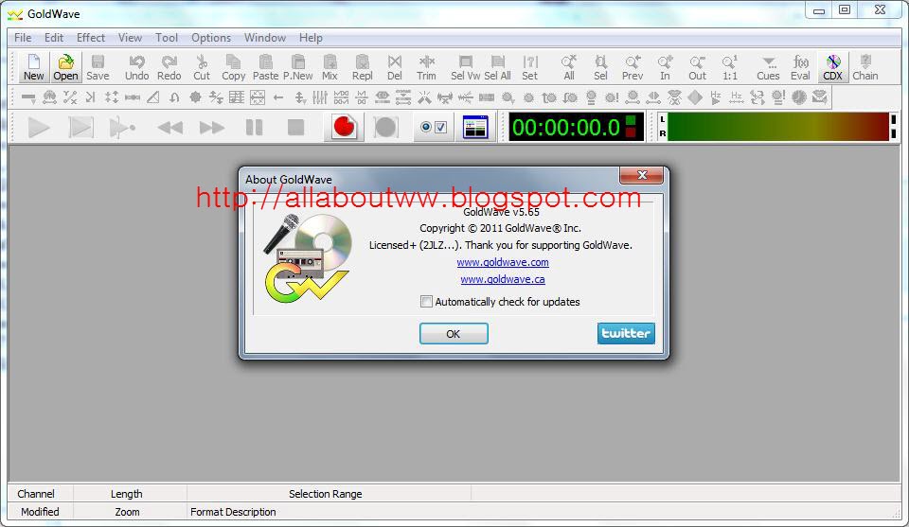Click the 1:1 zoom icon

(x=730, y=67)
